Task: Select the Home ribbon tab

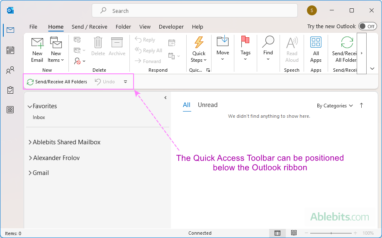Action: (x=56, y=27)
